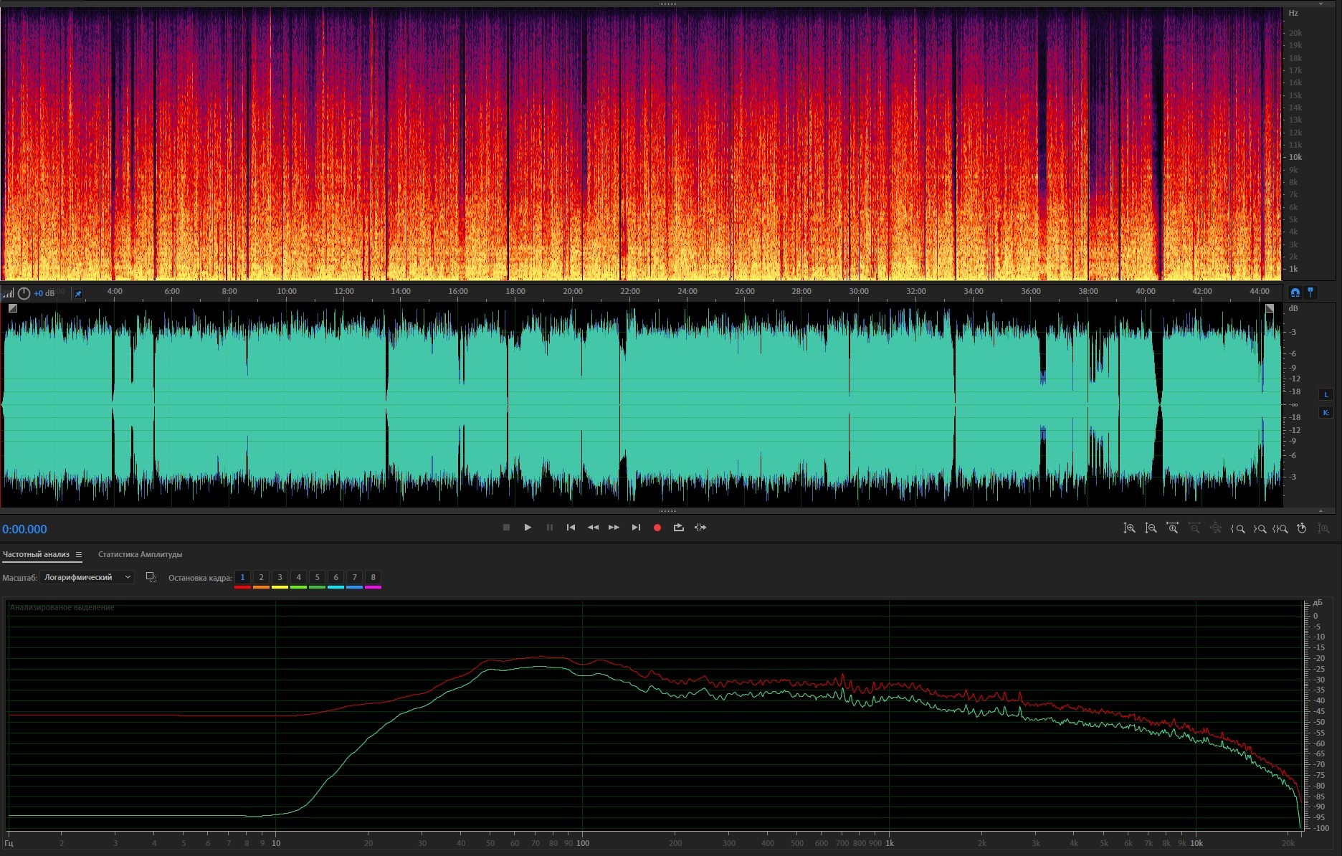Click Zoom In Amplitude icon
This screenshot has width=1342, height=856.
click(x=1129, y=528)
